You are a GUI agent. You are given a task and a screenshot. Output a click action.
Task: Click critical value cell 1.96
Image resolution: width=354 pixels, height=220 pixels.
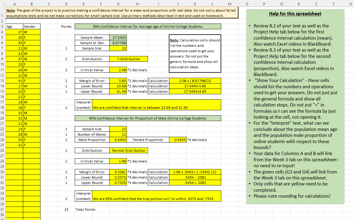pos(118,161)
